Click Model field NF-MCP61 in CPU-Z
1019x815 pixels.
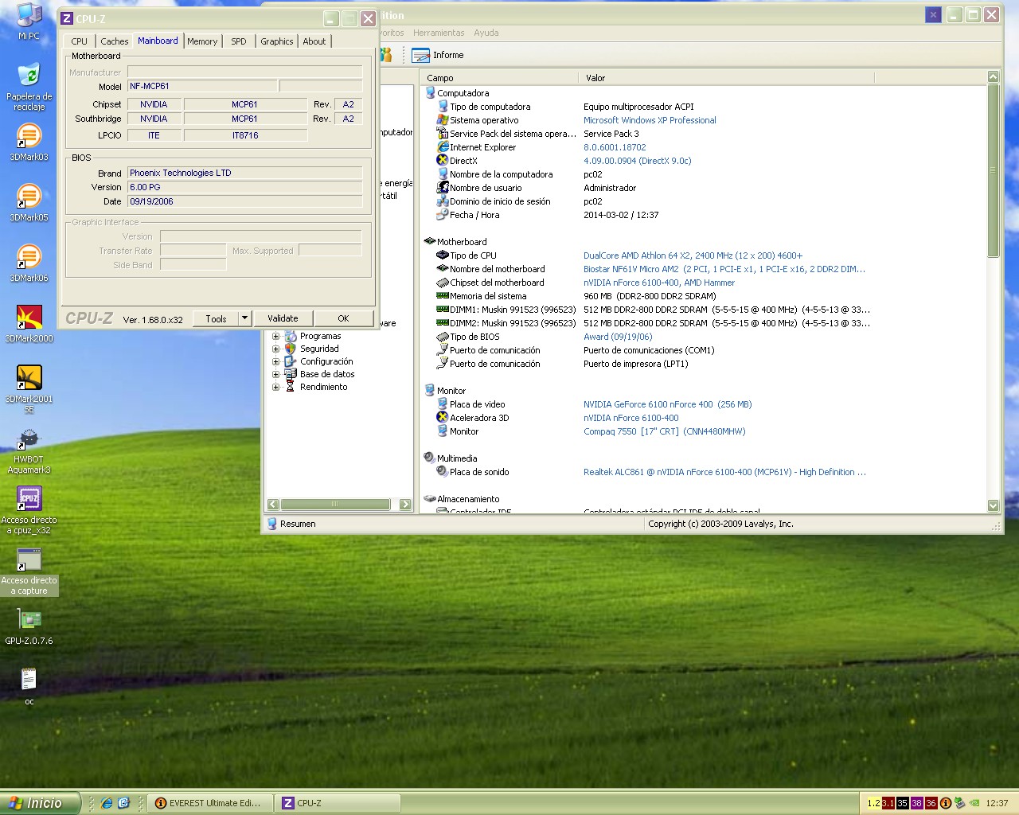202,86
